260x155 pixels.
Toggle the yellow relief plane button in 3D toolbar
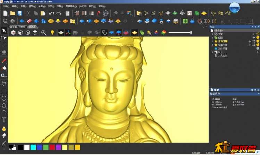point(134,33)
